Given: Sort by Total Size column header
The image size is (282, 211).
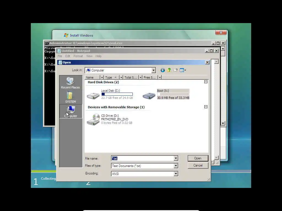Looking at the screenshot, I should 131,77.
